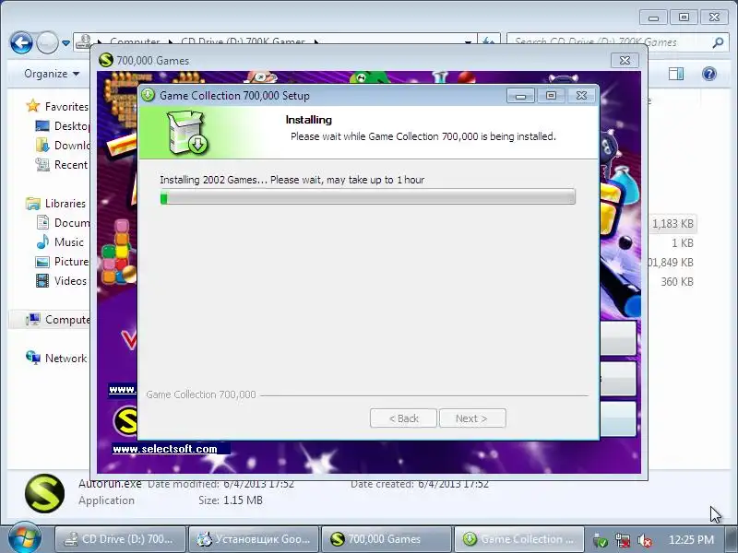
Task: Click the safely remove hardware tray icon
Action: click(x=601, y=540)
